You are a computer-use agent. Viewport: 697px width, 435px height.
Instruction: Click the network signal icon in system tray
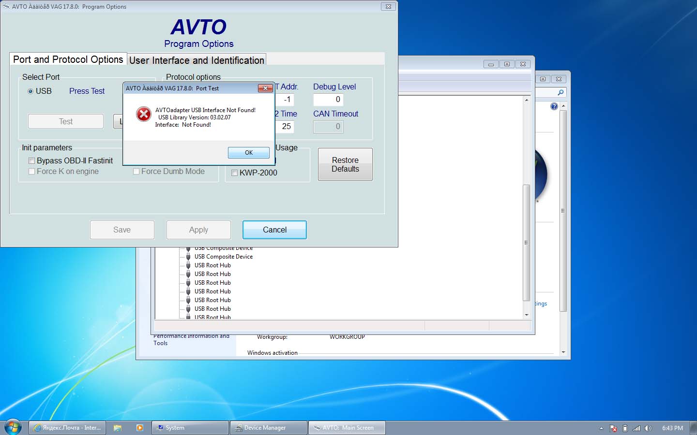tap(636, 428)
